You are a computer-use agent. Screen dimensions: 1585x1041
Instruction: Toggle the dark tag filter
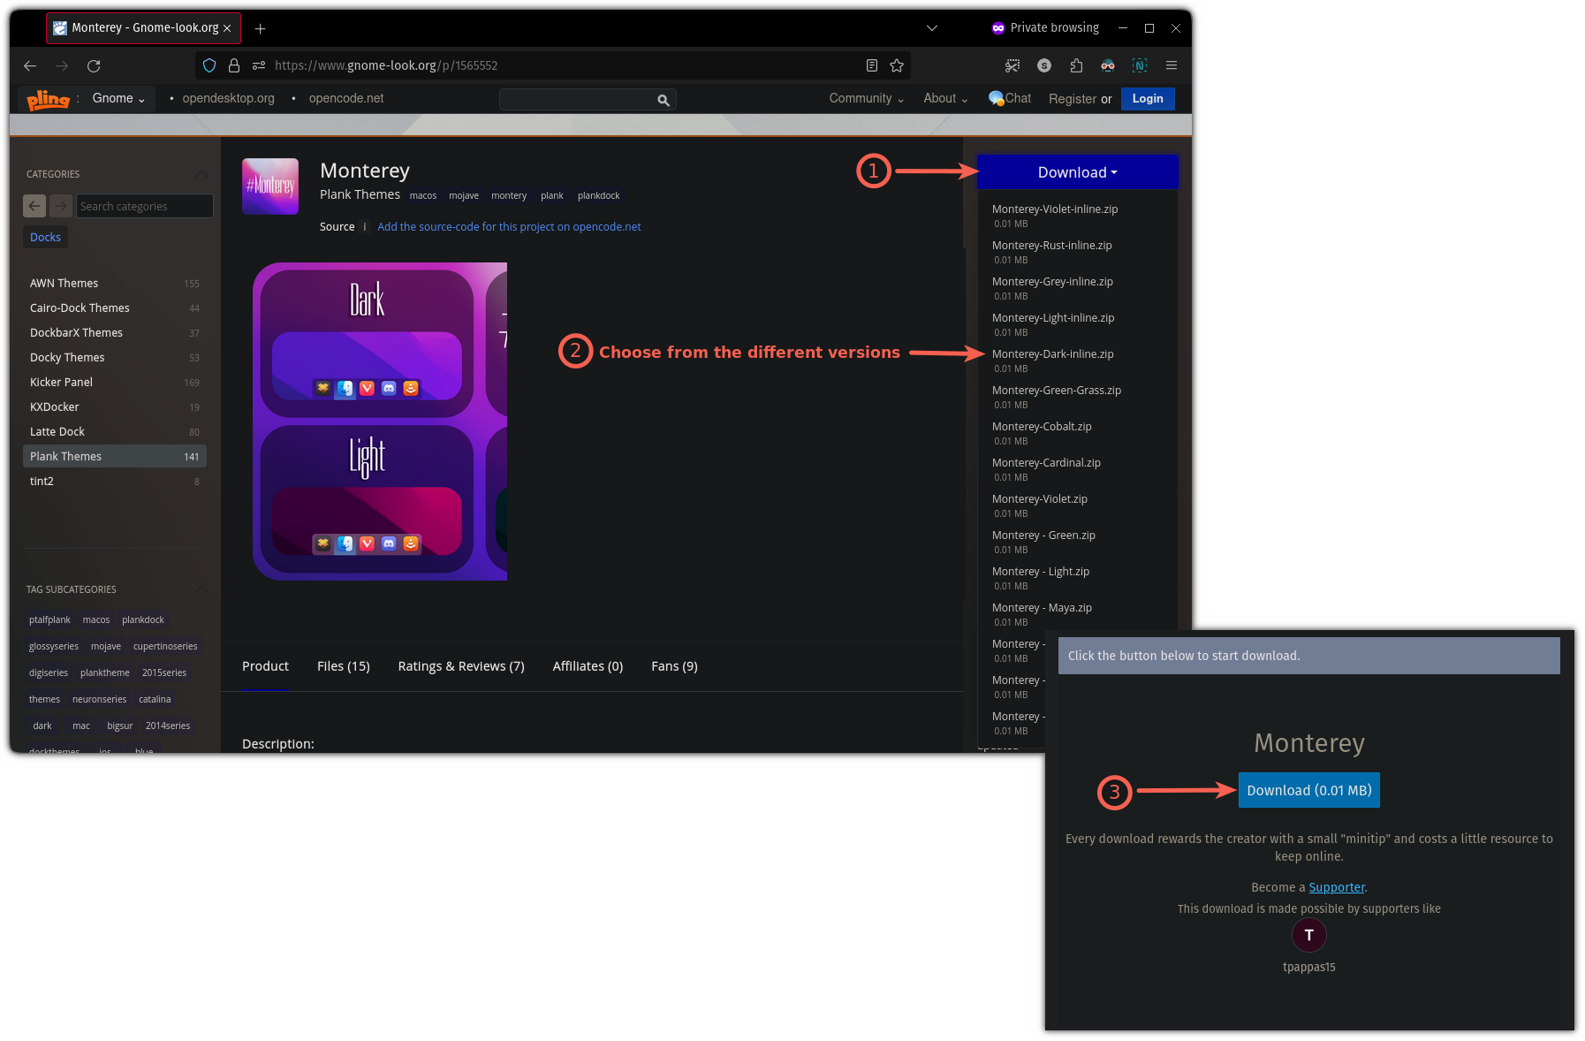click(x=42, y=726)
